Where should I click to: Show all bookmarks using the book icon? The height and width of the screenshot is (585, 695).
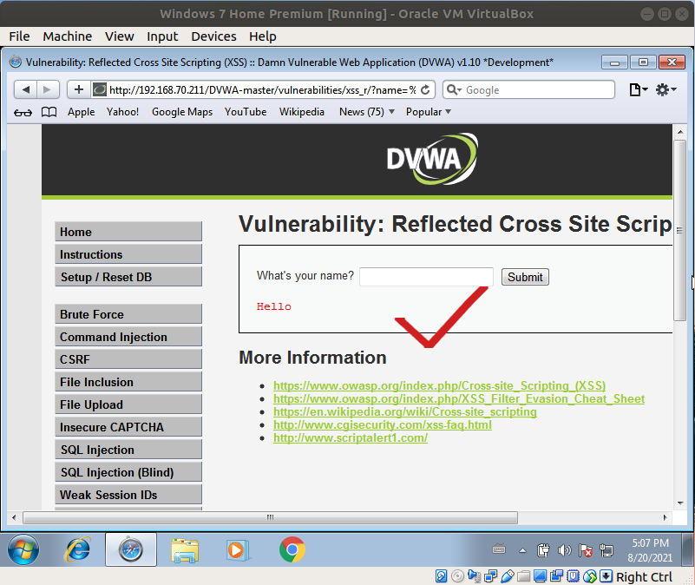[49, 112]
